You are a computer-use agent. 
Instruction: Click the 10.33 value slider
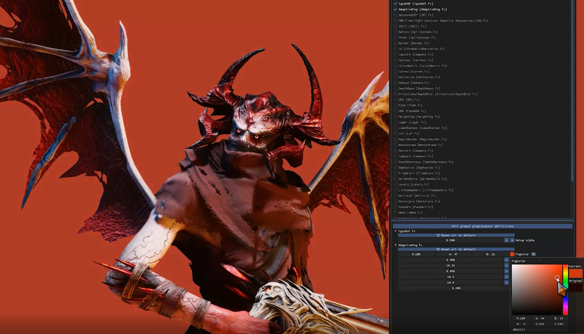(450, 266)
